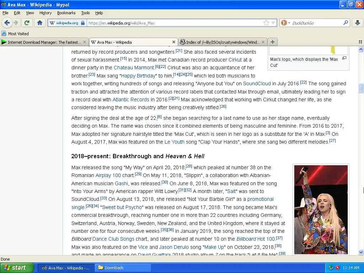Click the green tray icon near clock
Viewport: 364px width, 273px height.
[x=331, y=268]
